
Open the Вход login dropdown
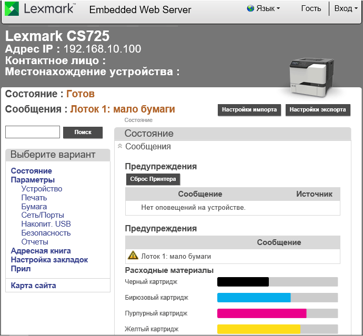click(346, 8)
